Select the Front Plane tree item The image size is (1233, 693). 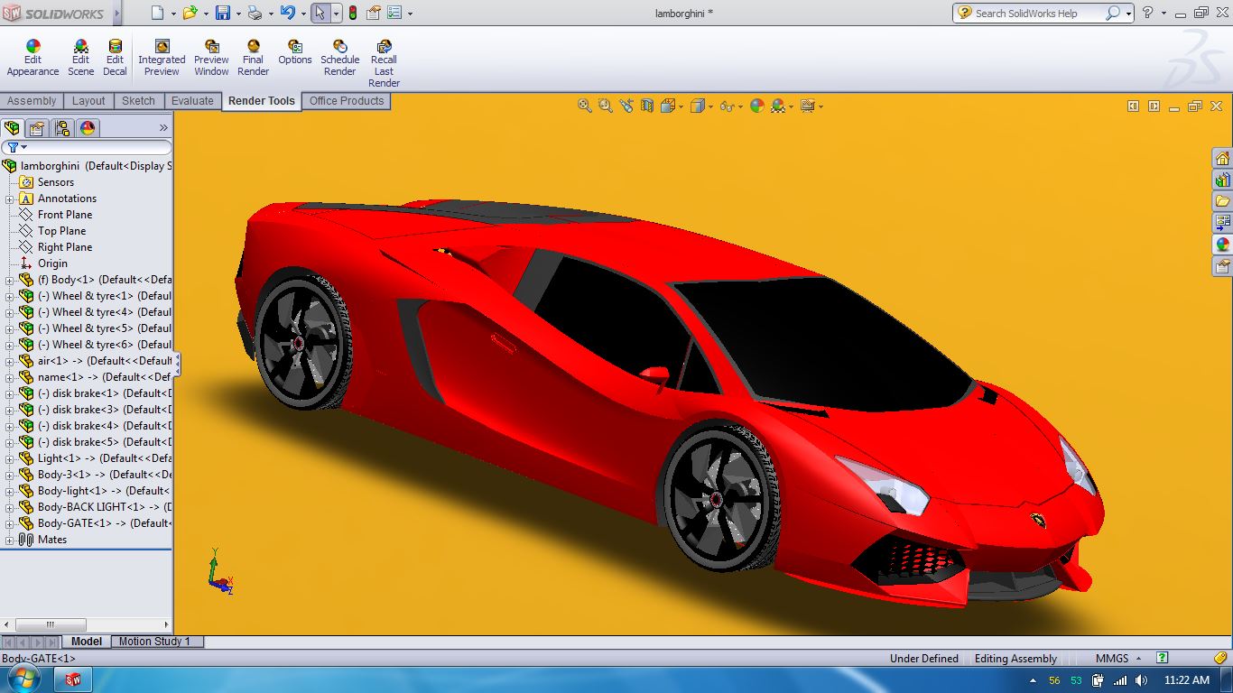pos(65,215)
